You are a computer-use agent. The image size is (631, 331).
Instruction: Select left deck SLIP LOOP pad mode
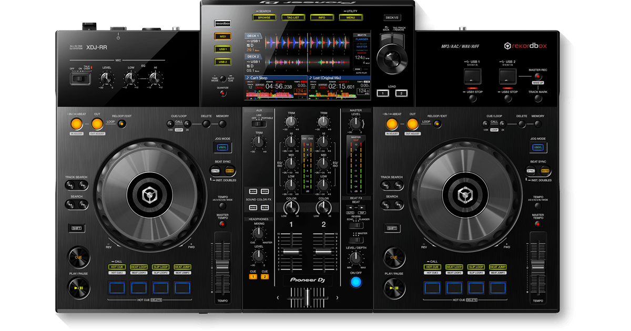(160, 267)
